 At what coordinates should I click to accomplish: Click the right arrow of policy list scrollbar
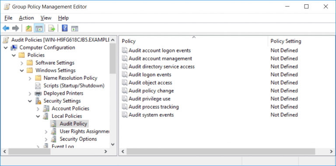coord(331,152)
